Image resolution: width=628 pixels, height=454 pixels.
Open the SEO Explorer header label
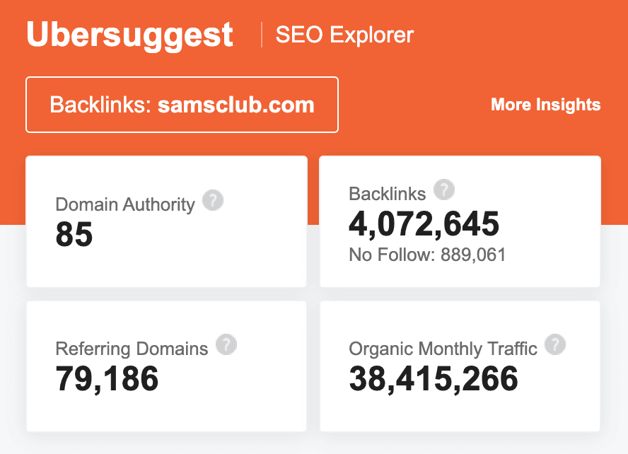344,34
